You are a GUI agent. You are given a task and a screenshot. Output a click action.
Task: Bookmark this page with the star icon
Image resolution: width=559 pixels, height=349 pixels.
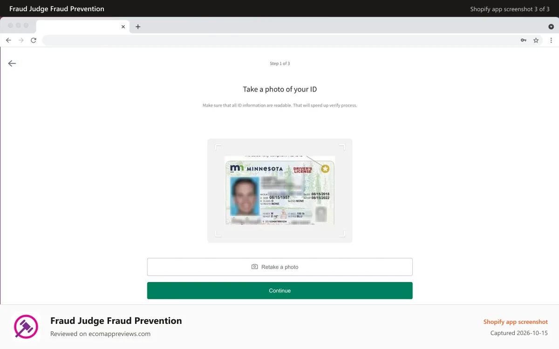(x=536, y=40)
